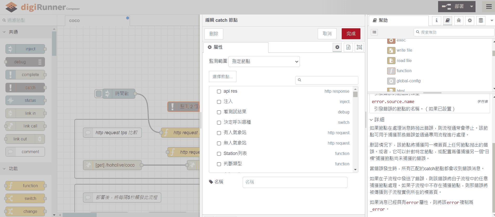The image size is (495, 217).
Task: Click the 選擇節點... button
Action: coord(223,77)
